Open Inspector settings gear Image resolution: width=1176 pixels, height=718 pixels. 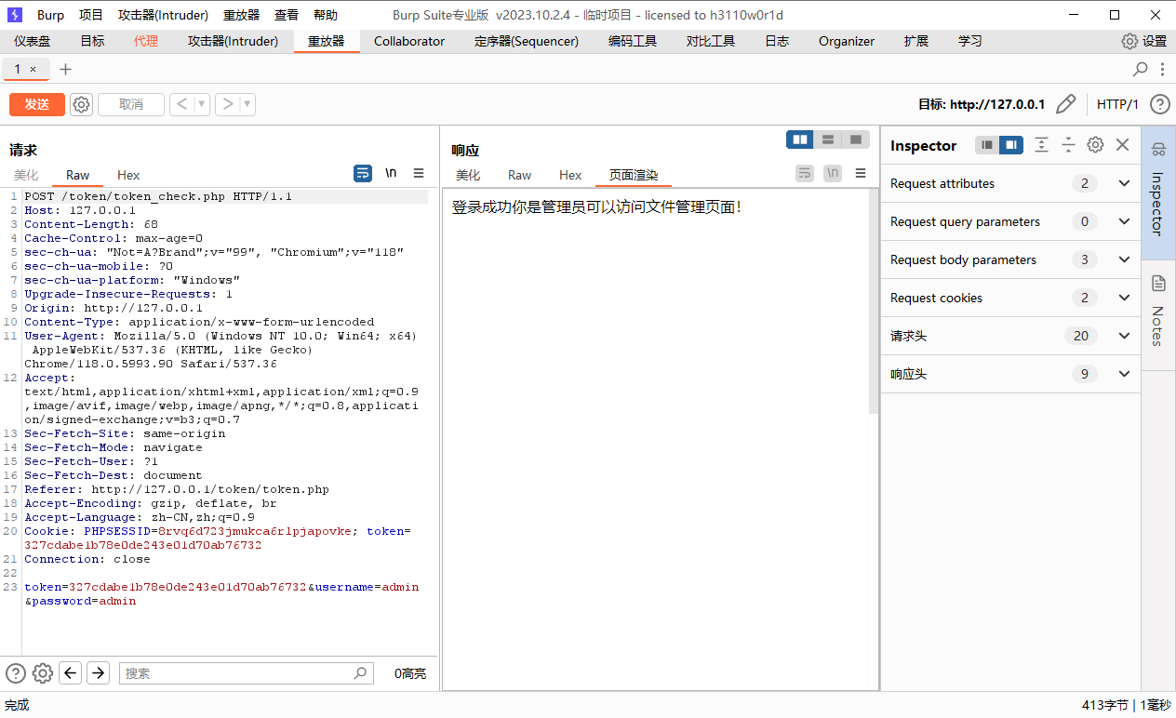pos(1096,145)
